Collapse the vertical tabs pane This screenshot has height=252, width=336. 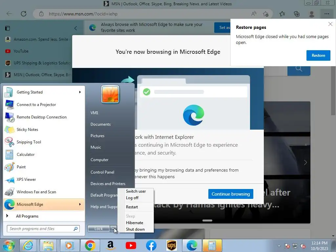click(75, 28)
